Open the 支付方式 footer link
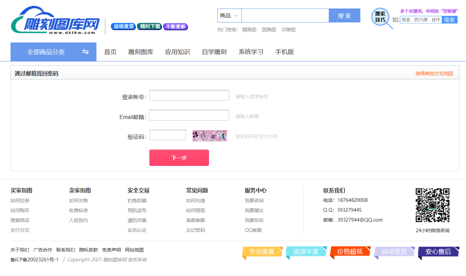Screen dimensions: 466x276 click(20, 230)
